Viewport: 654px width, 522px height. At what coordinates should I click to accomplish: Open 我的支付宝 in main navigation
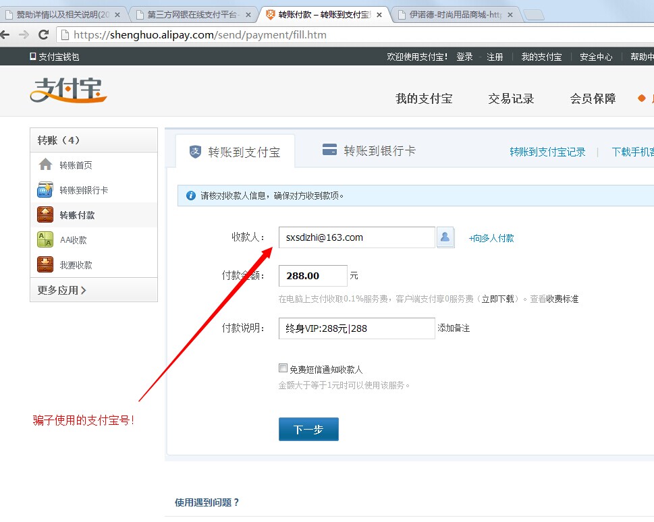click(424, 99)
